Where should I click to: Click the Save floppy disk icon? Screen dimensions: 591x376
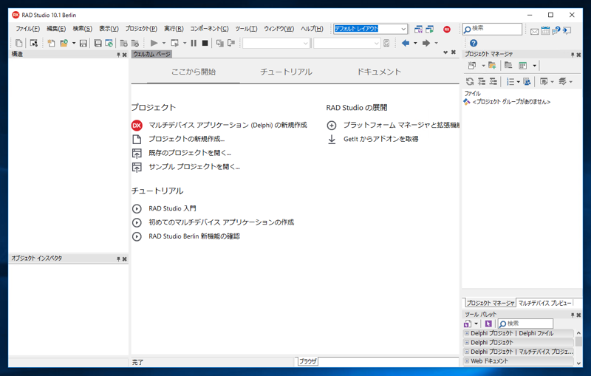click(x=83, y=43)
